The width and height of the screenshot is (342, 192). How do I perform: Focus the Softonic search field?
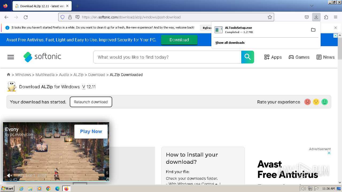point(167,57)
